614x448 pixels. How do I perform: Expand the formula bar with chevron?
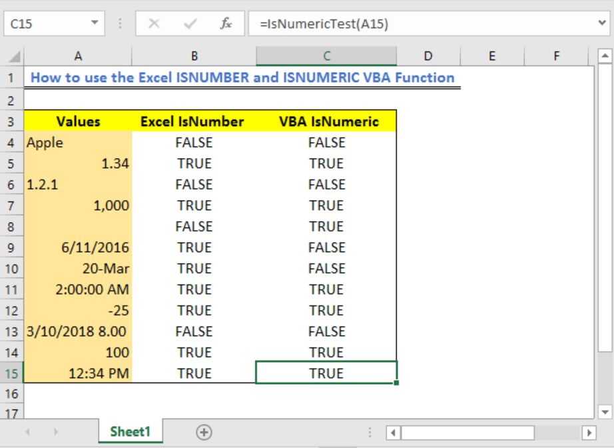pyautogui.click(x=602, y=23)
